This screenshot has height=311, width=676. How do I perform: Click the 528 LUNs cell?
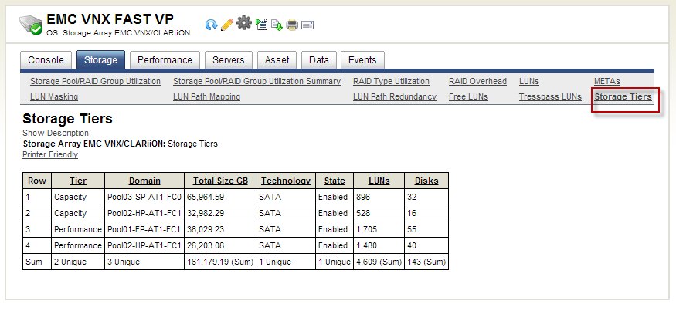click(x=379, y=213)
